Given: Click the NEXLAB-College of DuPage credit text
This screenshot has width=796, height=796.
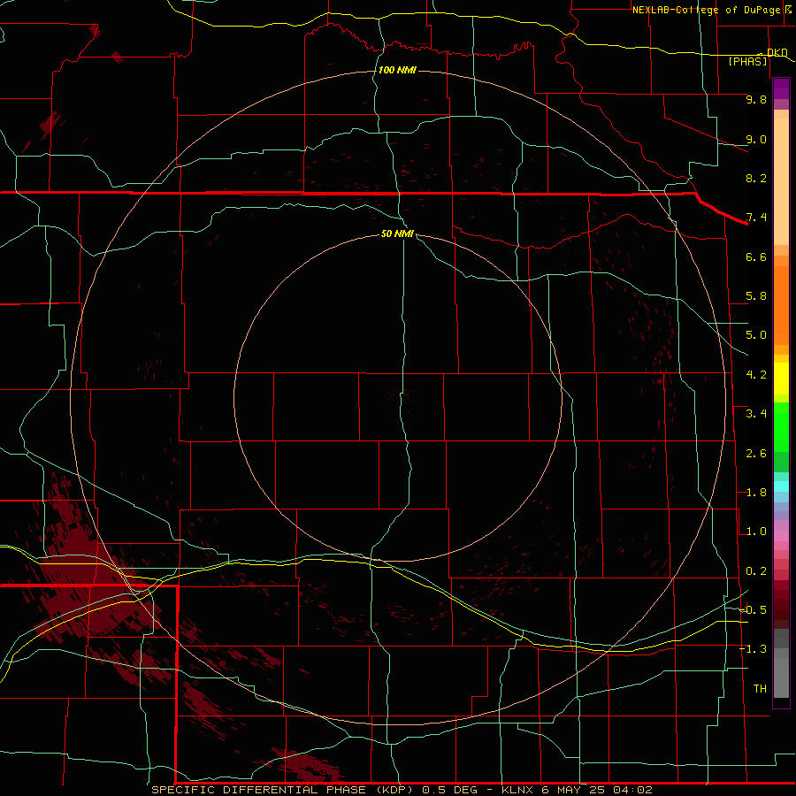Looking at the screenshot, I should pos(706,10).
